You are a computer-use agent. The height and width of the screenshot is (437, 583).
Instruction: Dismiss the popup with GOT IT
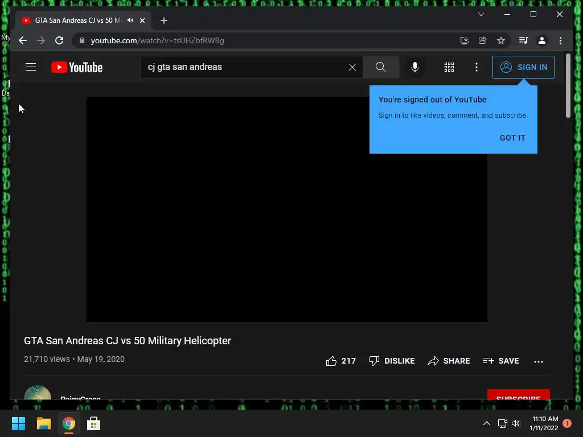pos(512,138)
